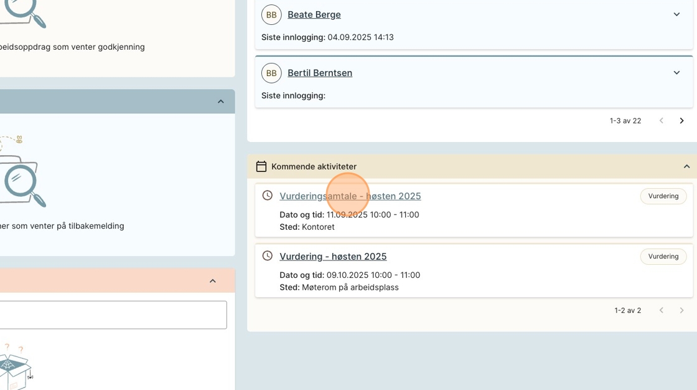This screenshot has width=697, height=390.
Task: Open Vurdering - høsten 2025 activity link
Action: click(x=333, y=257)
